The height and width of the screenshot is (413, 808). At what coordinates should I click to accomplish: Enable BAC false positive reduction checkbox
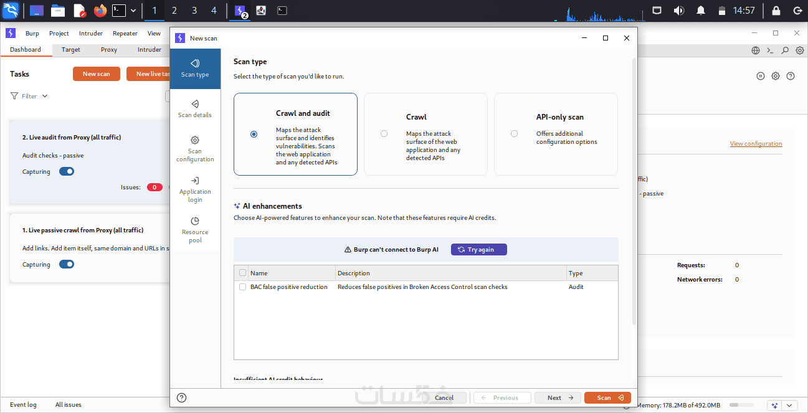tap(242, 287)
